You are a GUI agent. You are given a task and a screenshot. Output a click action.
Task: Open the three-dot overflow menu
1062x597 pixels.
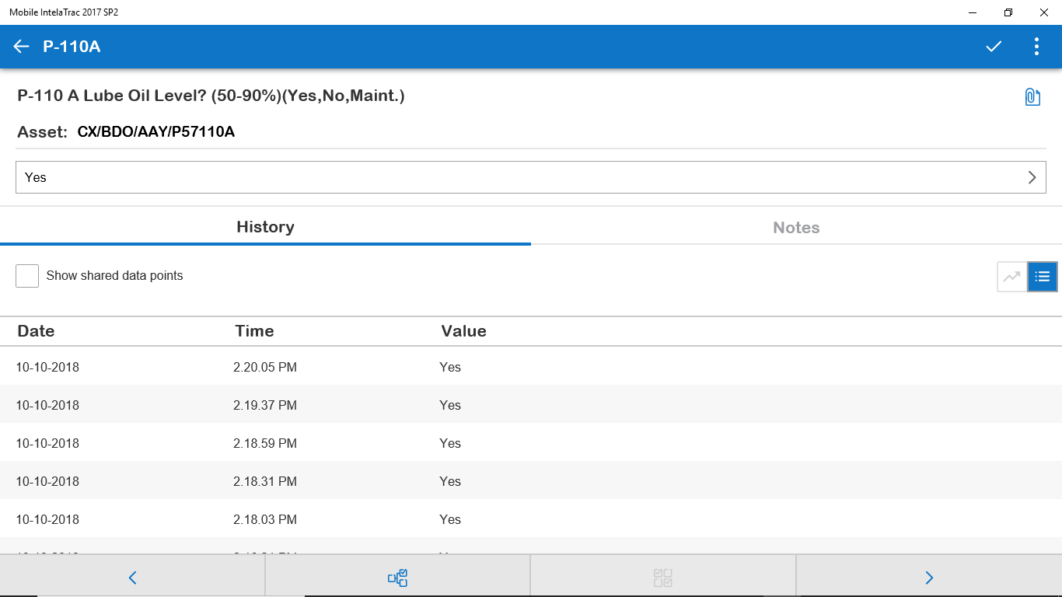(x=1036, y=47)
